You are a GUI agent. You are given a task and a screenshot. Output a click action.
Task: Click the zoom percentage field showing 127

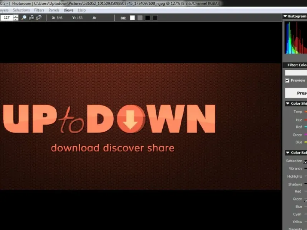click(x=7, y=18)
